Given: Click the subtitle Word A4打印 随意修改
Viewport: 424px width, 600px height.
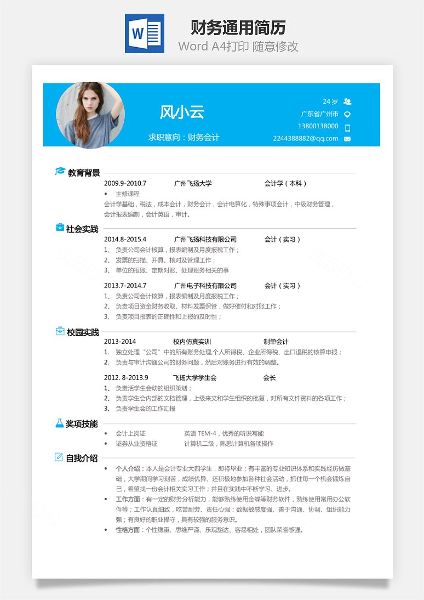Looking at the screenshot, I should coord(238,46).
